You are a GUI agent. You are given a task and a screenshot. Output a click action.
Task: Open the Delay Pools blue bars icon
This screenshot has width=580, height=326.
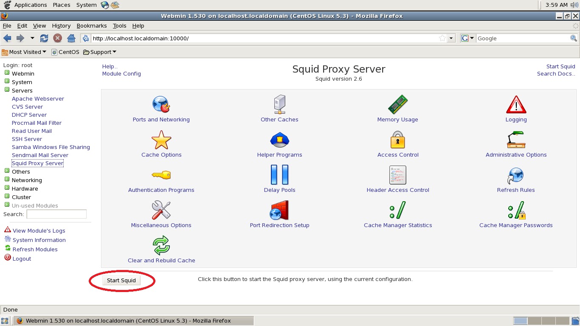pyautogui.click(x=279, y=175)
